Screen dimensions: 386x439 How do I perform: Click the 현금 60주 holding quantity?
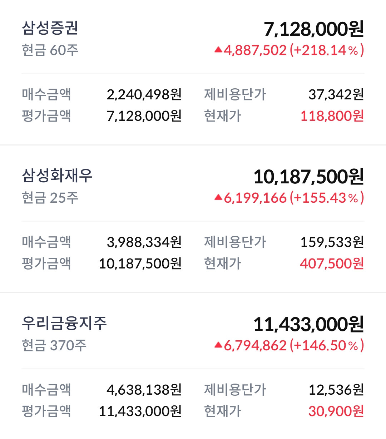click(50, 50)
